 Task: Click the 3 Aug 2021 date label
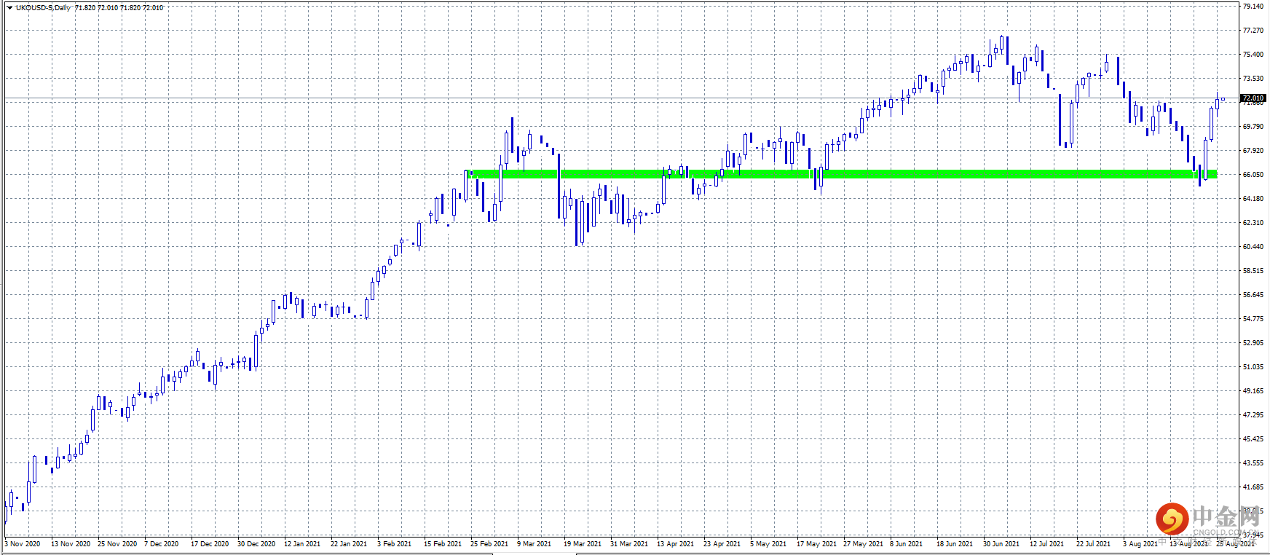click(1140, 543)
